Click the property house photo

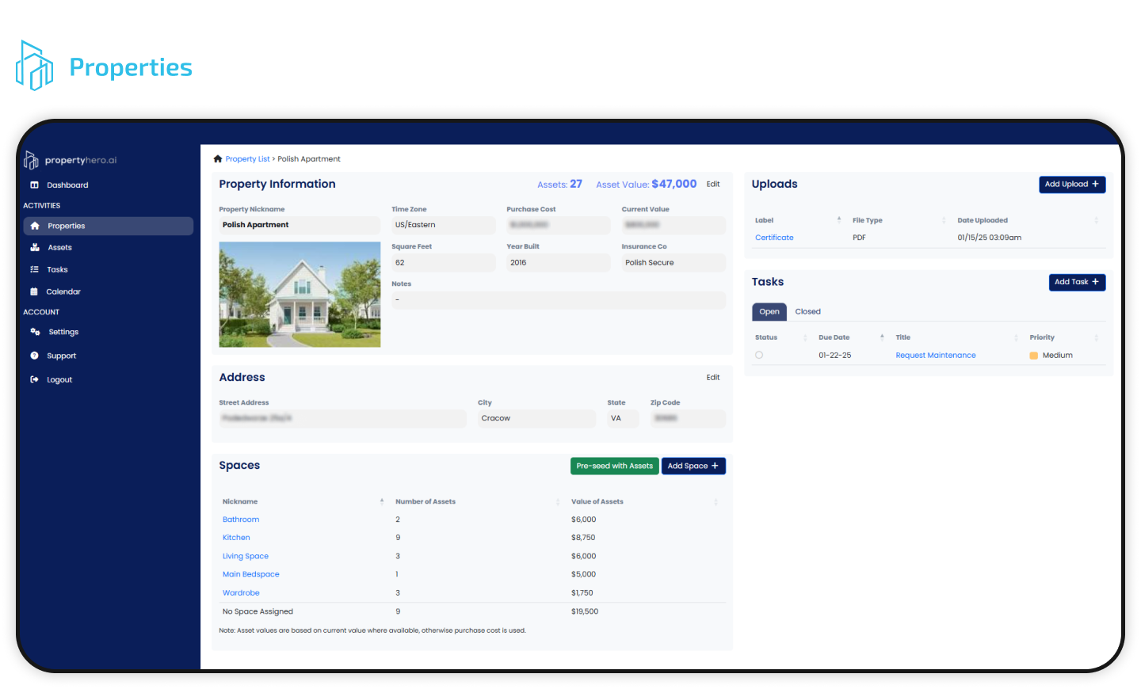[x=300, y=295]
